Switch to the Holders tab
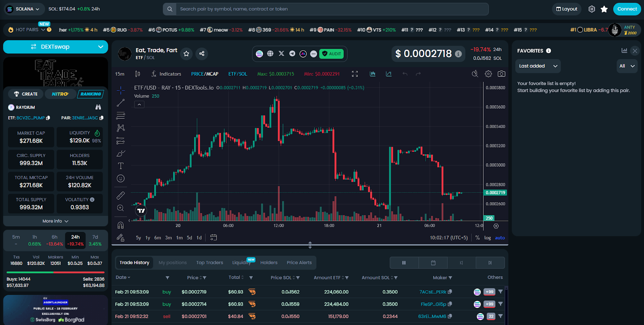Image resolution: width=644 pixels, height=325 pixels. click(269, 263)
